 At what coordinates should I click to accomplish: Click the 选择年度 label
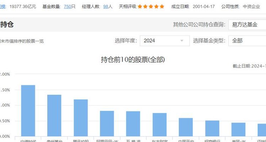click(x=126, y=40)
